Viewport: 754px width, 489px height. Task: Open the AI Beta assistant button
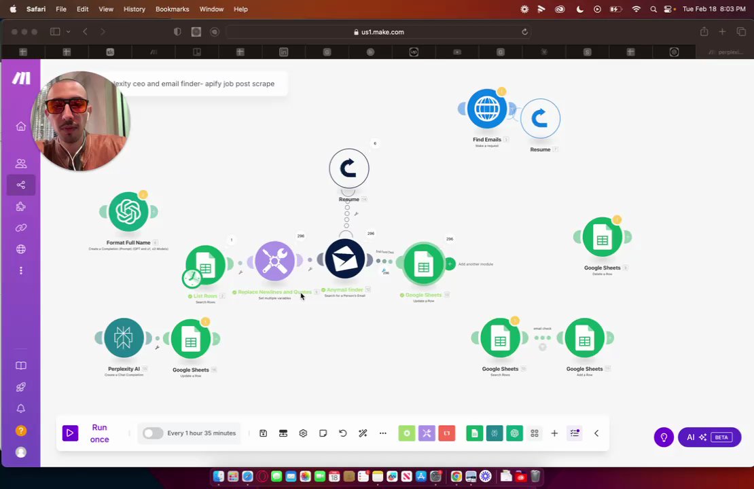709,437
